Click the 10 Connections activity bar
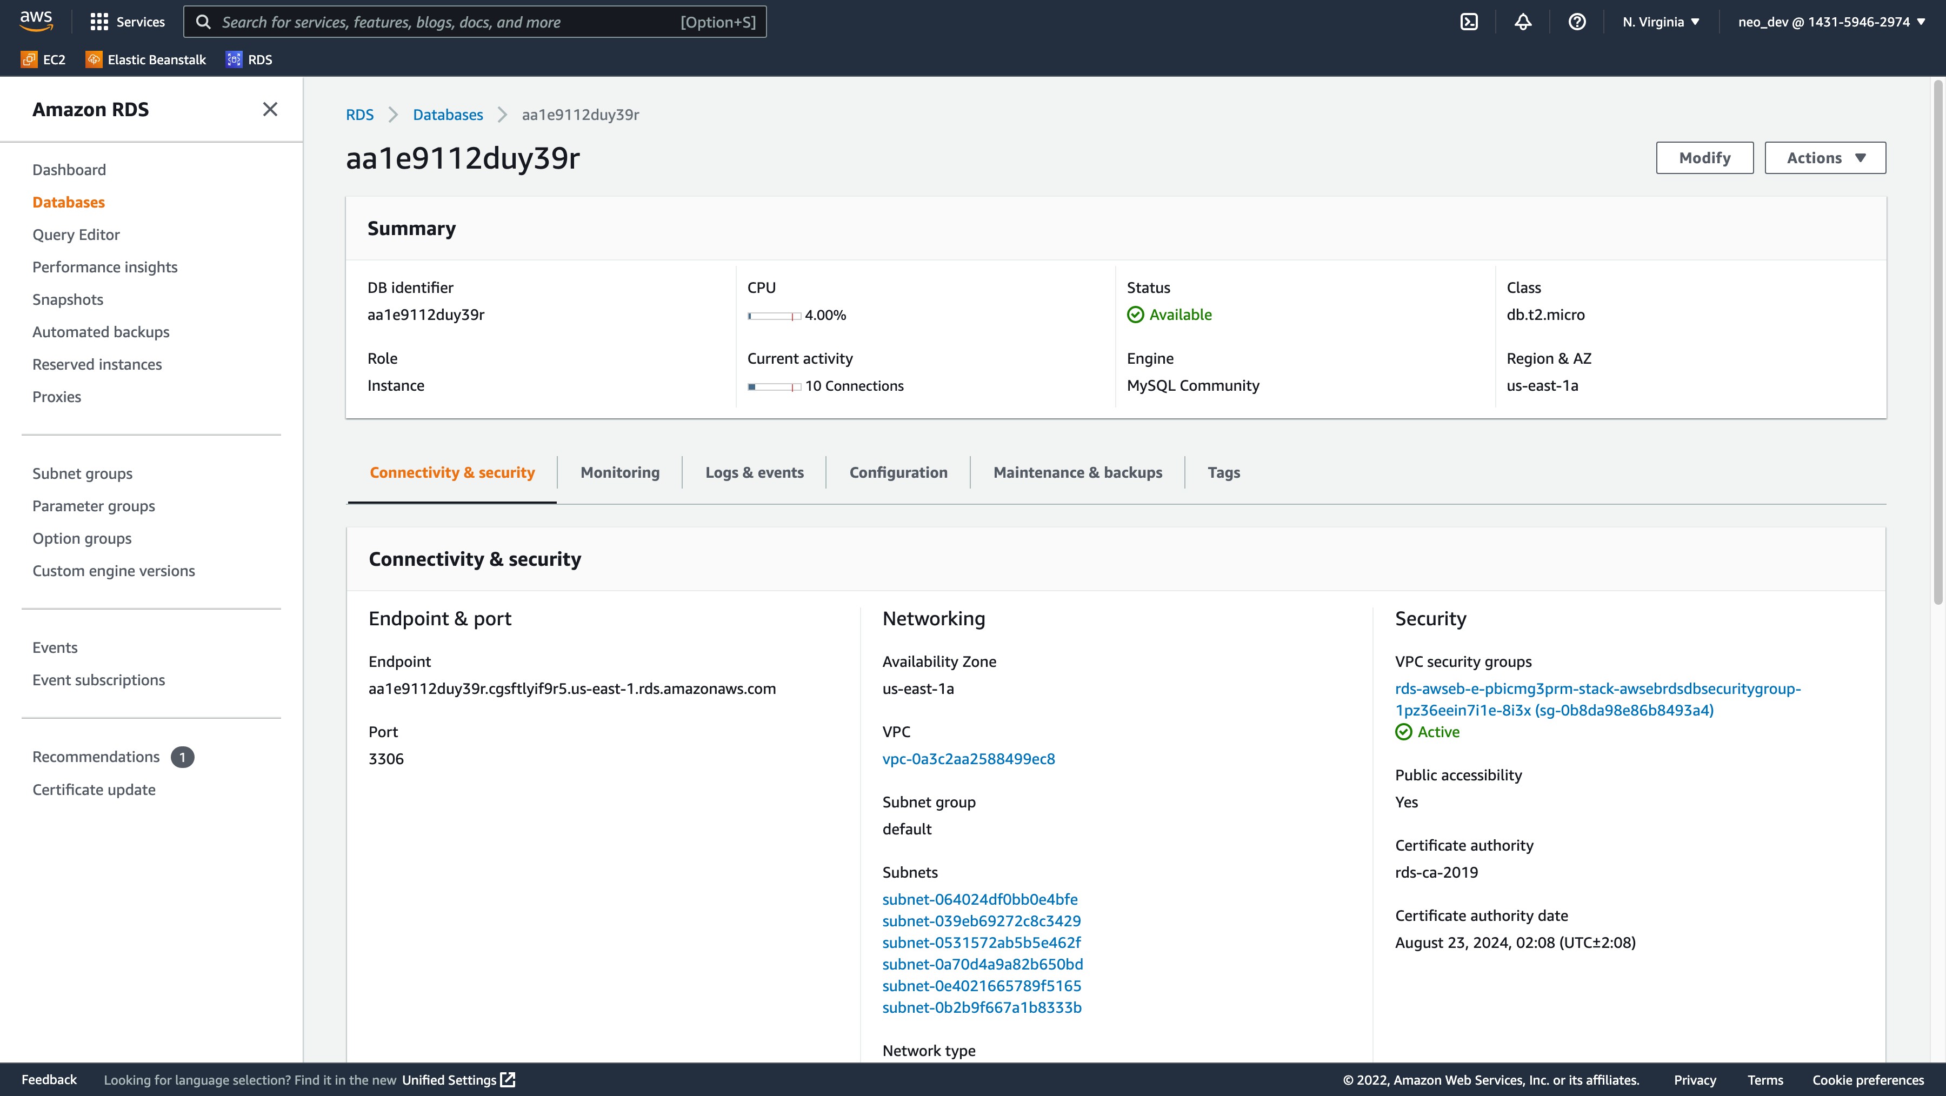Viewport: 1946px width, 1096px height. point(774,387)
